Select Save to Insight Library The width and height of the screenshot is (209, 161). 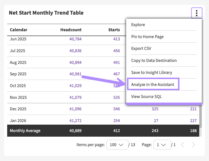pos(151,72)
